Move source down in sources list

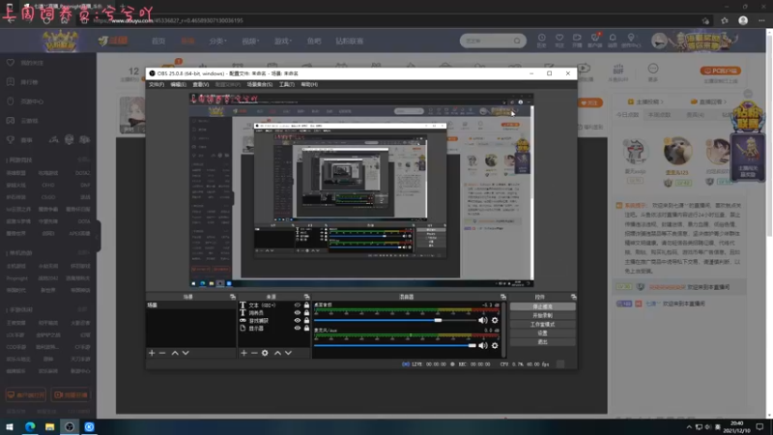tap(288, 353)
